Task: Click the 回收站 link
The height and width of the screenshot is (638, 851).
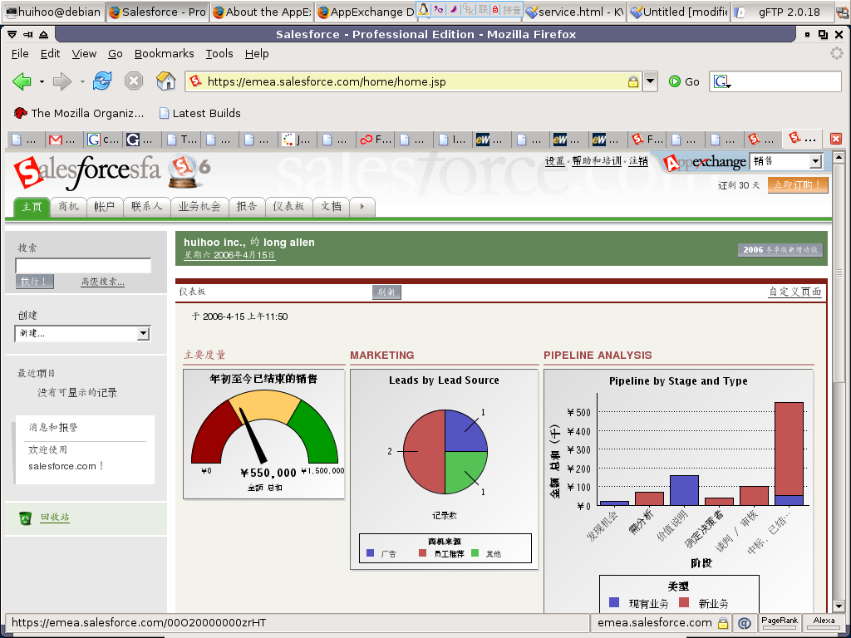Action: (54, 518)
